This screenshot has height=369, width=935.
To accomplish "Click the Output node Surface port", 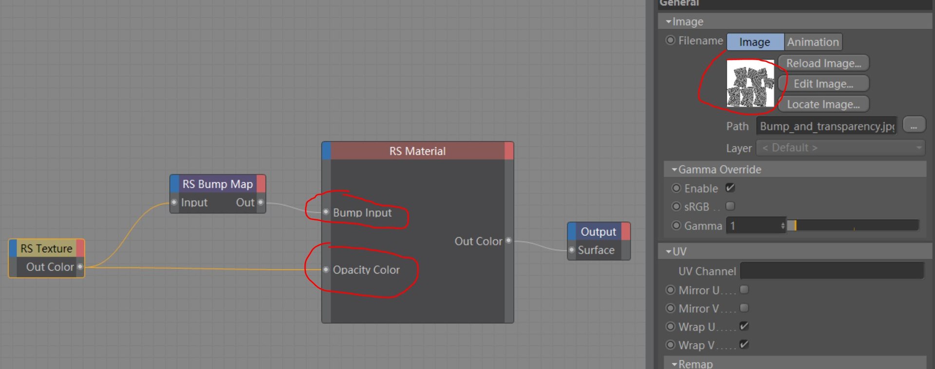I will (572, 250).
